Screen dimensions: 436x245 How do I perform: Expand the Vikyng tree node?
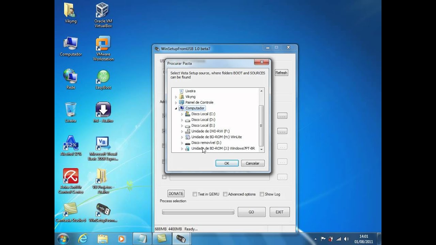coord(176,97)
